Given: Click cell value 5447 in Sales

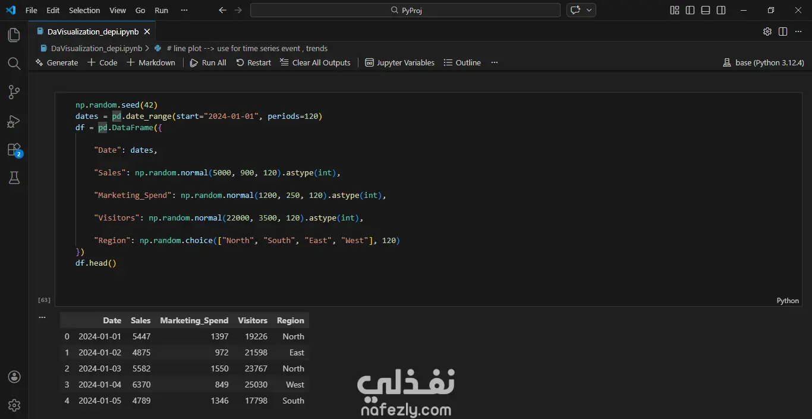Looking at the screenshot, I should (x=141, y=336).
